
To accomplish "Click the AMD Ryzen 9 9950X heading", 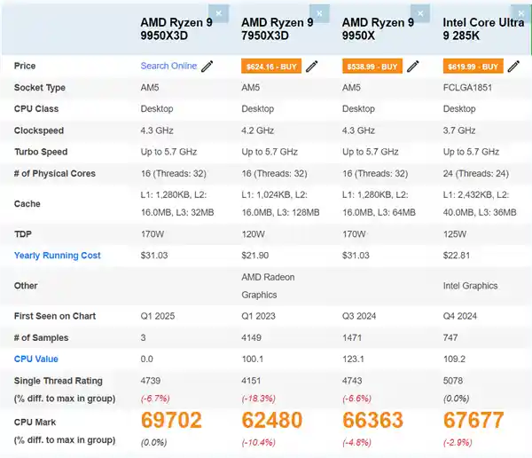I will (x=378, y=29).
